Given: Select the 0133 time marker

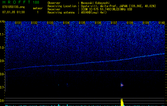Looking at the screenshot, I should [x=50, y=23].
